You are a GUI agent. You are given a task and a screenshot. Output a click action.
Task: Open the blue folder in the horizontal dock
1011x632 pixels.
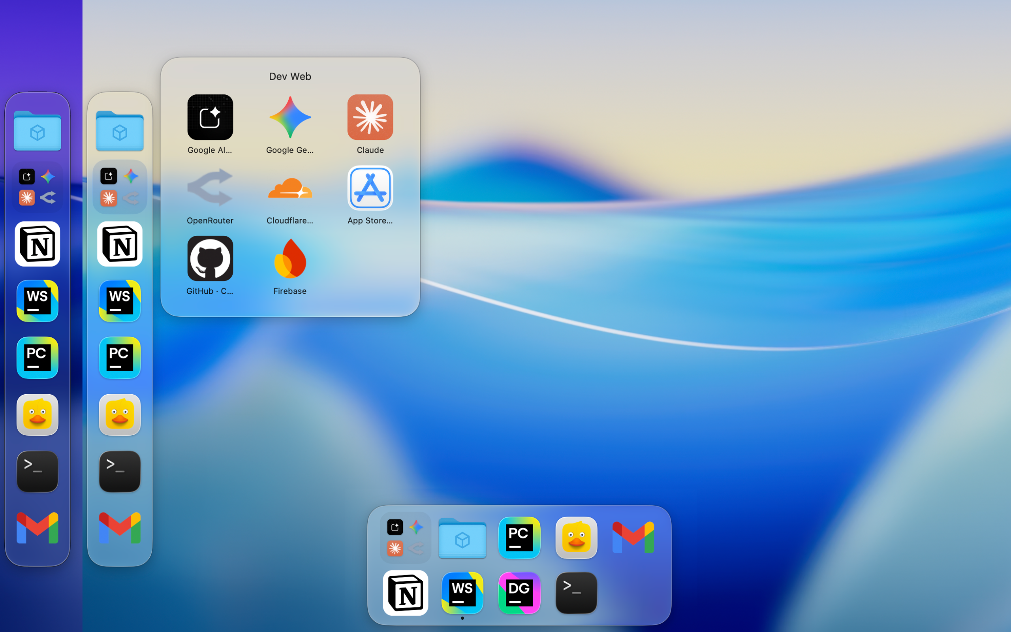click(x=462, y=538)
